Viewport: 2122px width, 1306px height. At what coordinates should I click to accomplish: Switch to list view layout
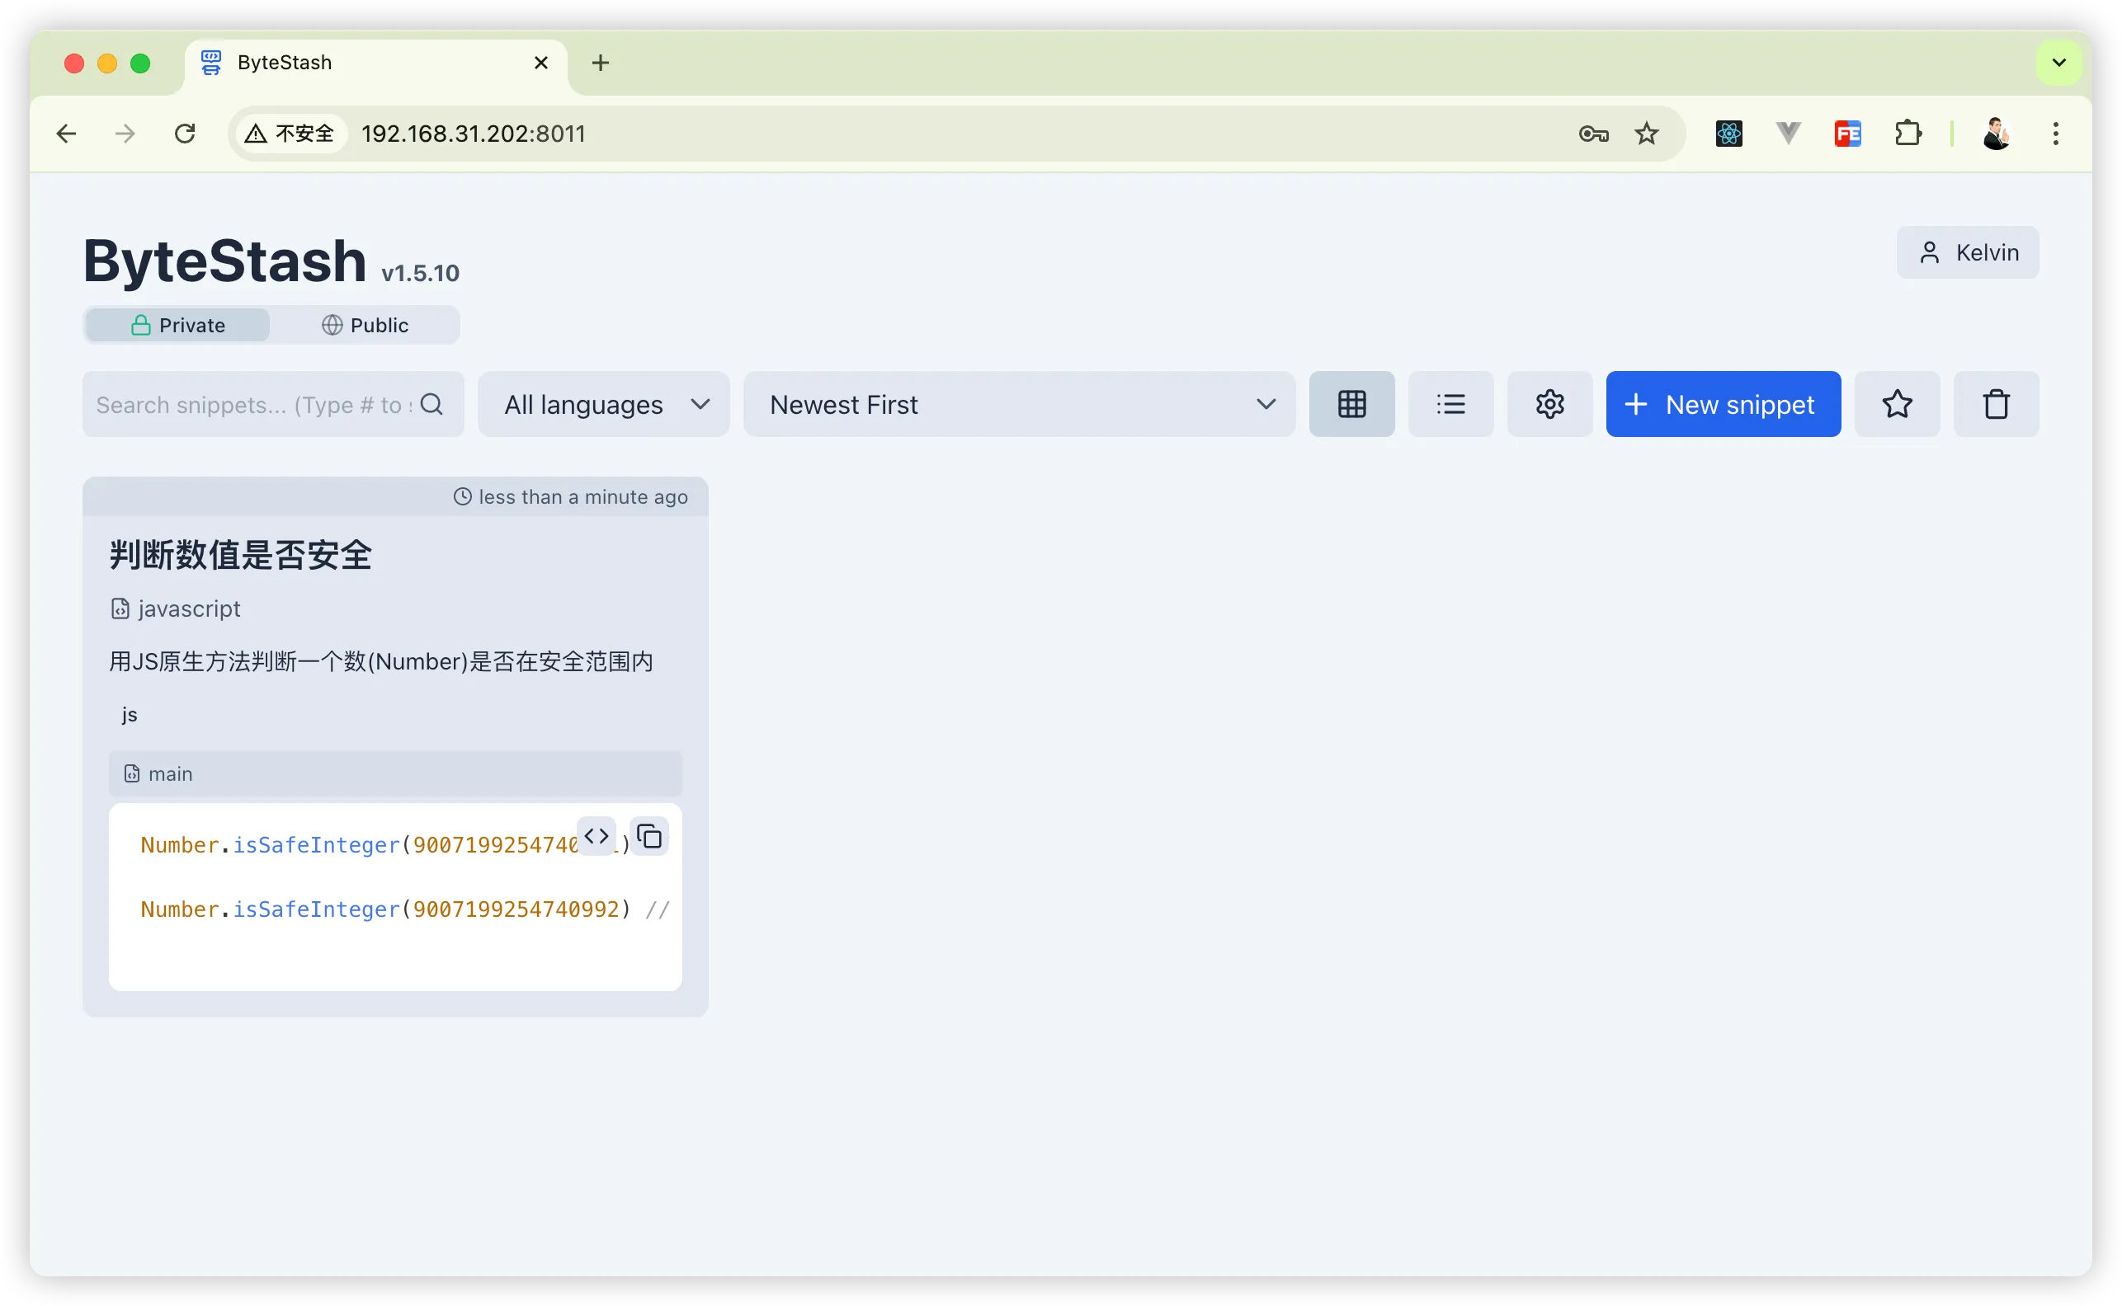point(1450,404)
